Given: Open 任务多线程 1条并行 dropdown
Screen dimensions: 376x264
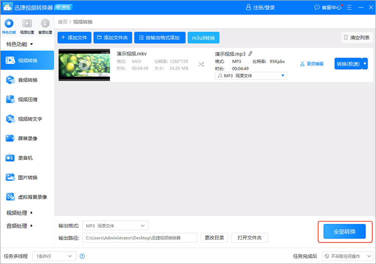Looking at the screenshot, I should tap(54, 256).
